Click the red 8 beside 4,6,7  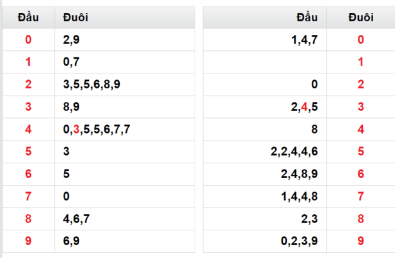click(x=28, y=219)
